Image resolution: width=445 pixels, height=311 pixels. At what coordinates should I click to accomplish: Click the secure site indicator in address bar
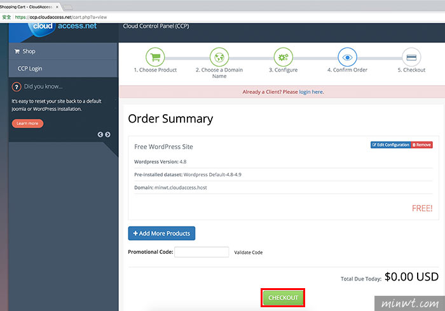coord(6,17)
